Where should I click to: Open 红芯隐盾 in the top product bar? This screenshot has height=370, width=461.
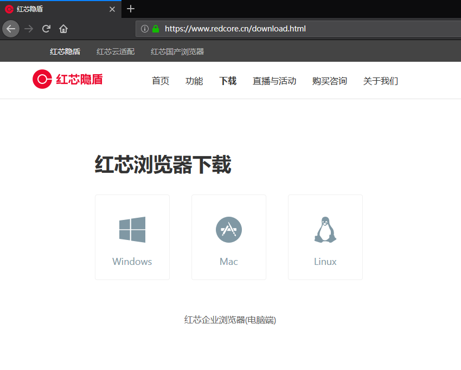pyautogui.click(x=65, y=51)
